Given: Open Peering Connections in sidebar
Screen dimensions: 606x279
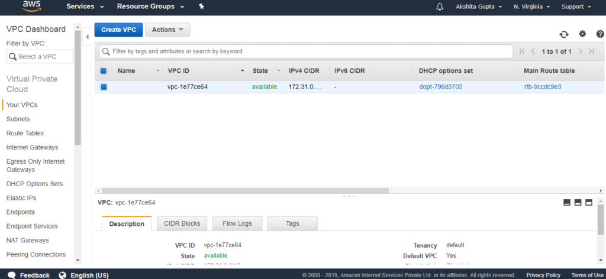Looking at the screenshot, I should tap(36, 255).
